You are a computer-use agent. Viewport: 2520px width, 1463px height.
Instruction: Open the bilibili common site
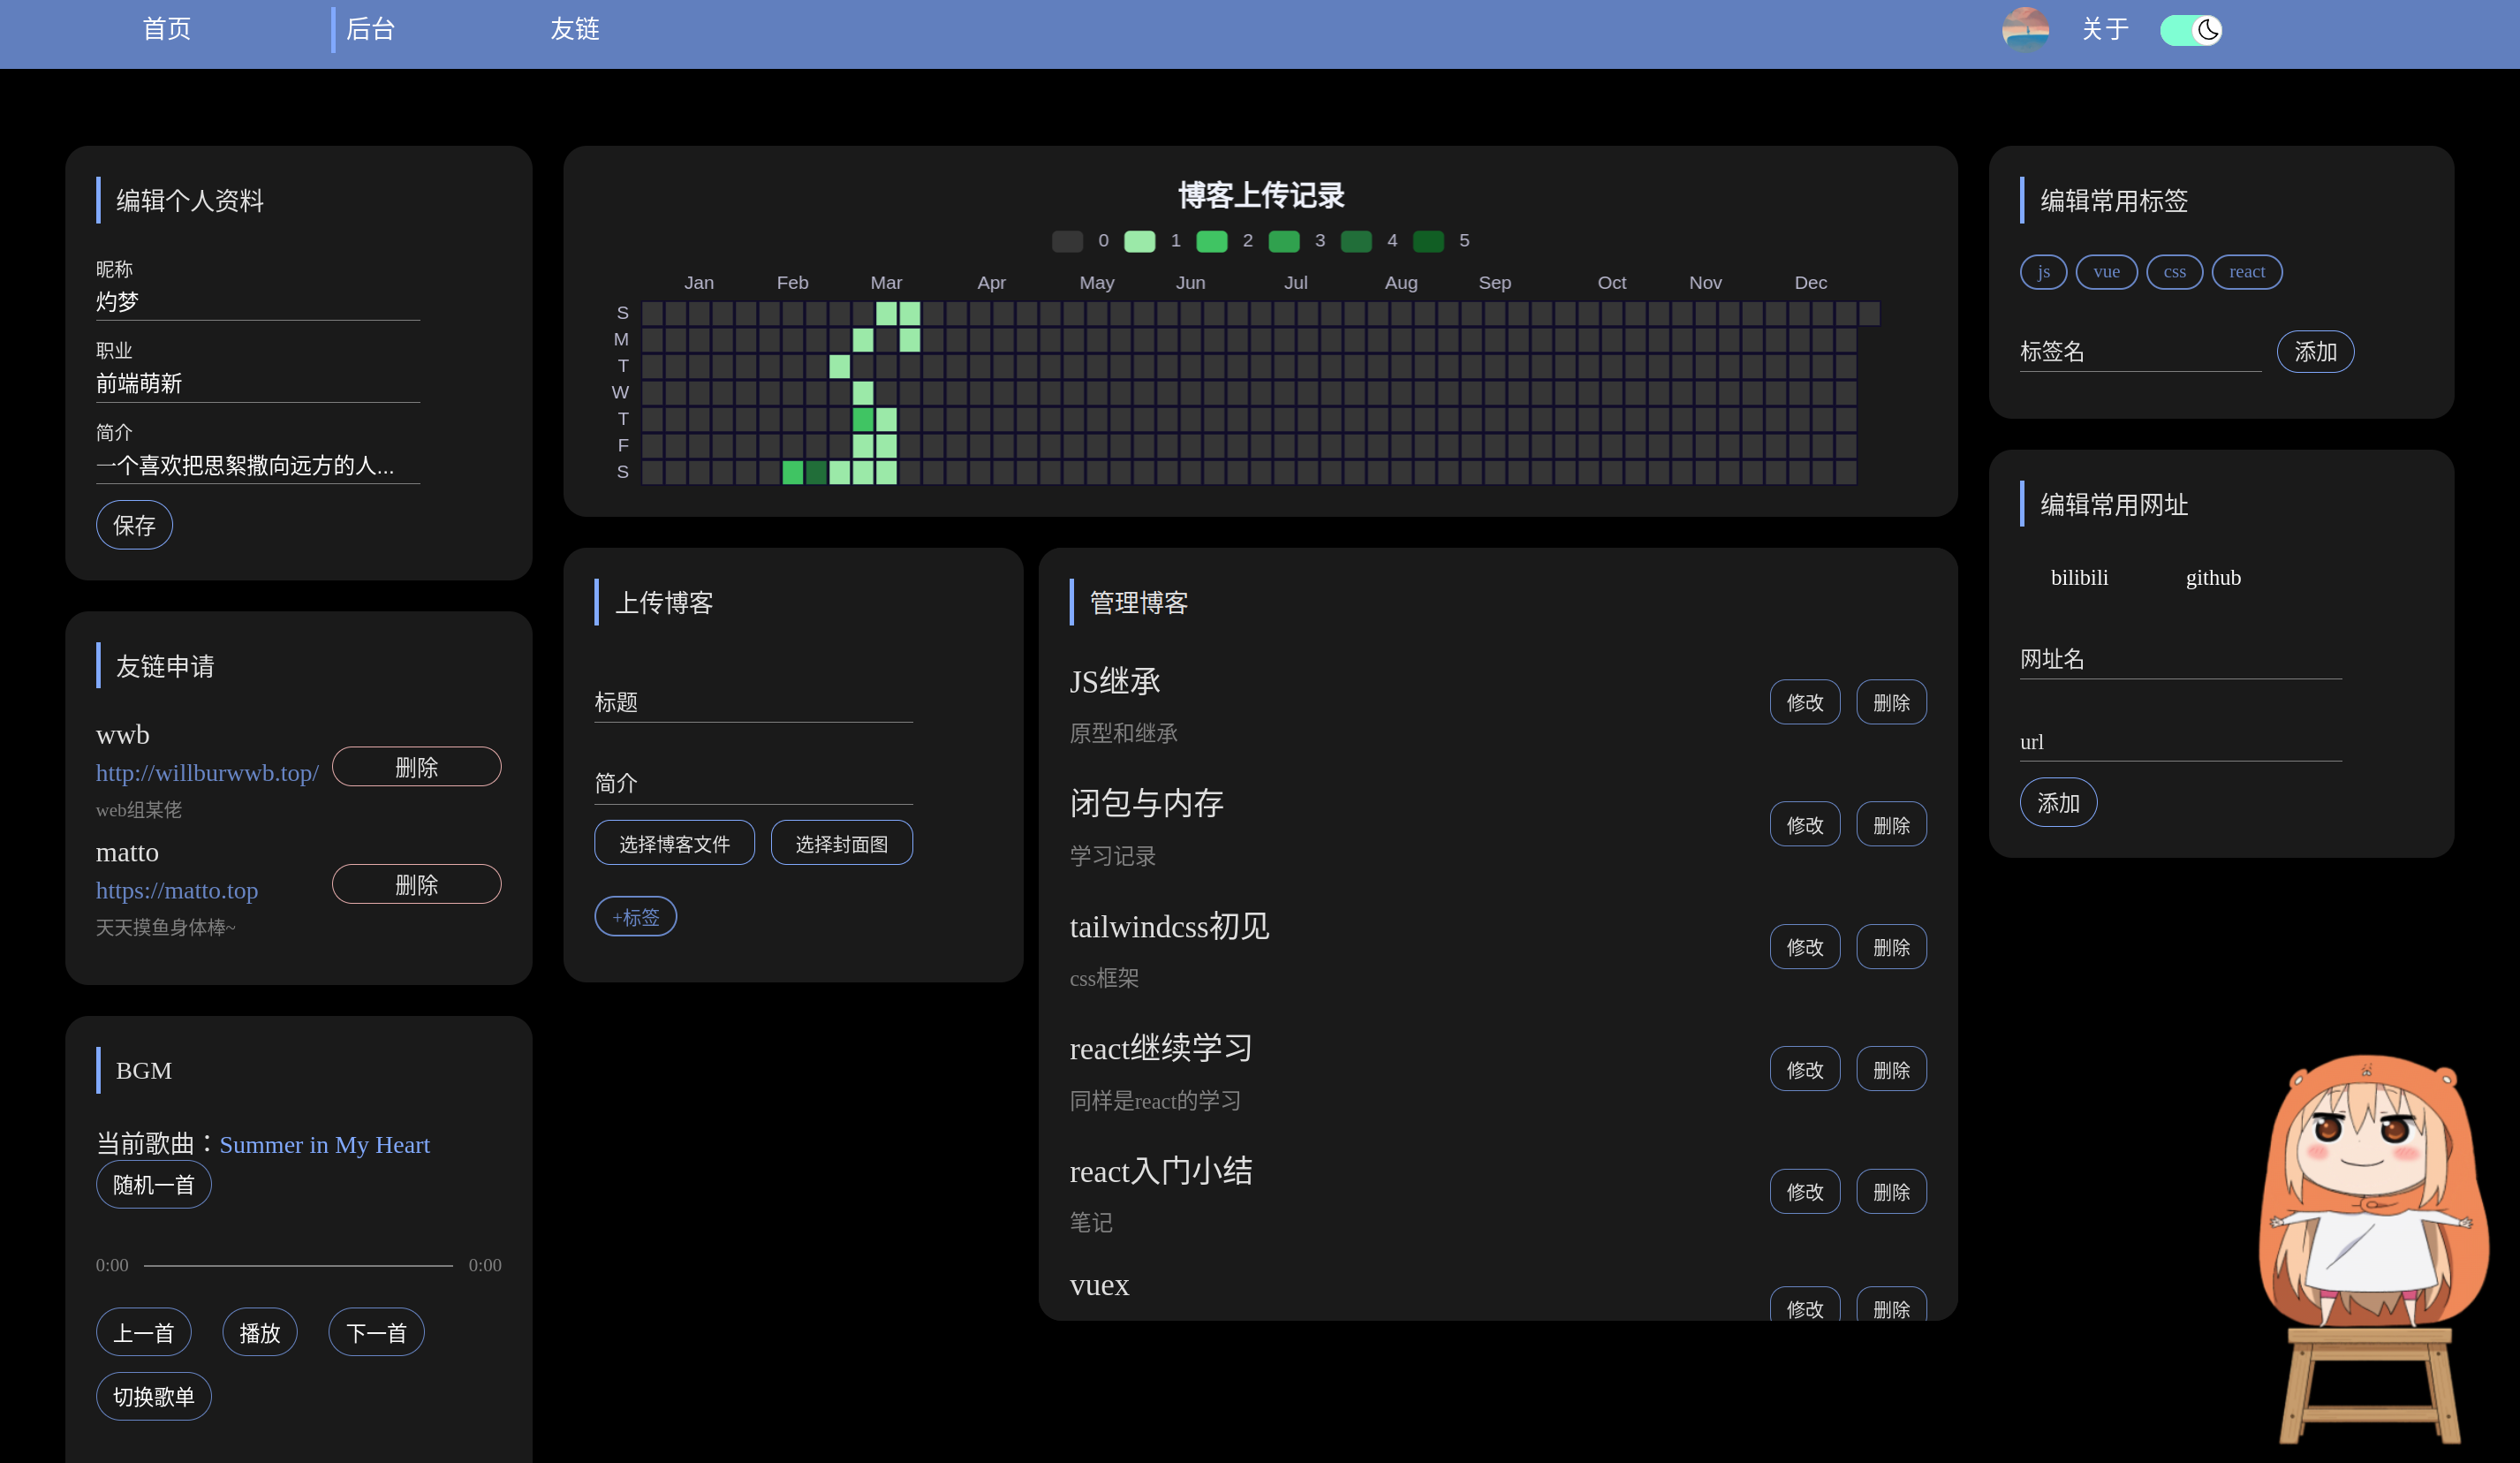(x=2078, y=578)
